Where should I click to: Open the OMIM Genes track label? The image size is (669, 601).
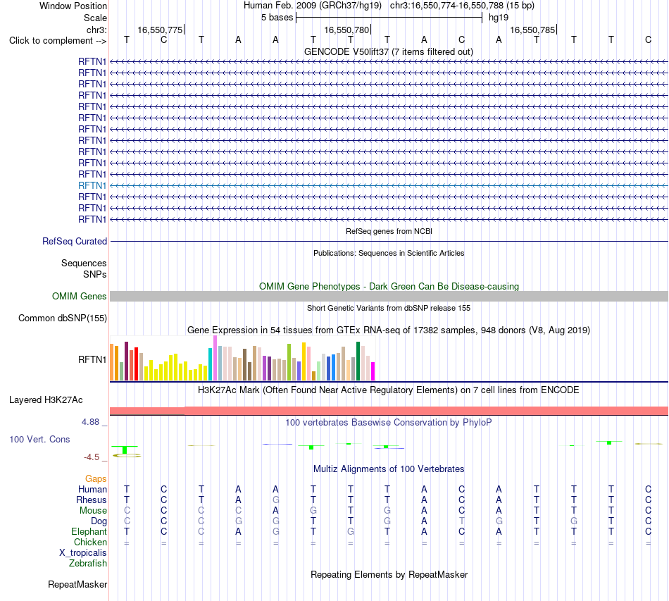click(x=80, y=296)
